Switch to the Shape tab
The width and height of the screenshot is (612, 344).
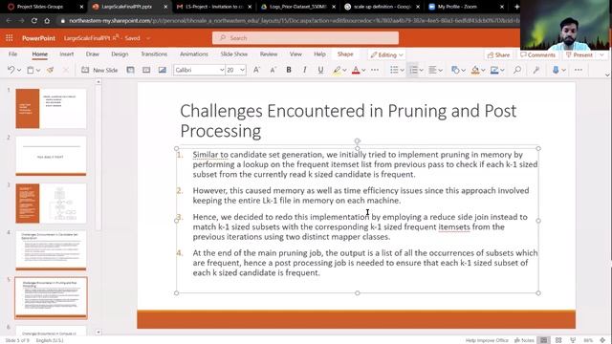(x=345, y=54)
